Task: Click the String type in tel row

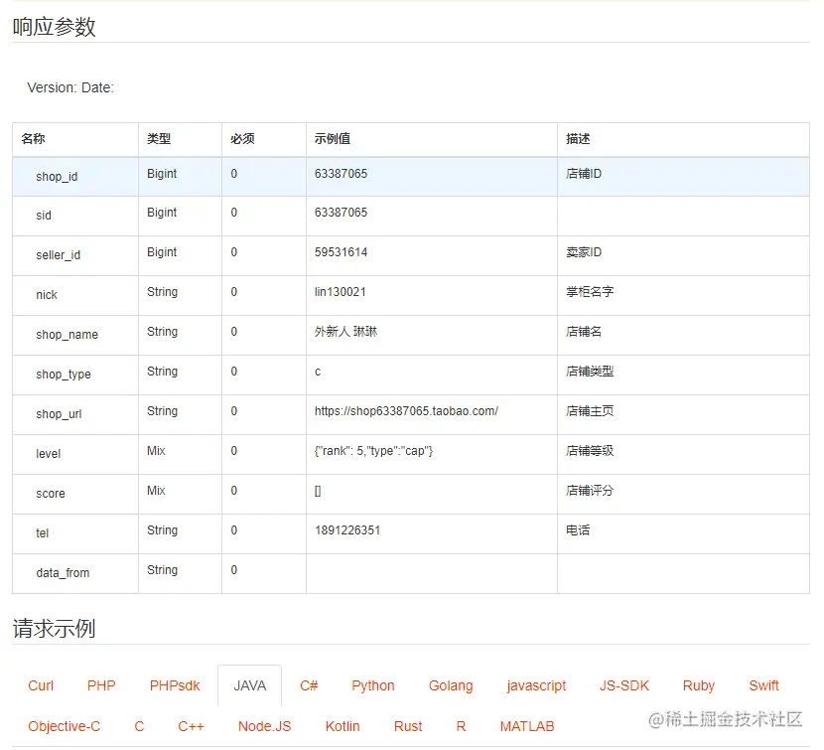Action: coord(162,530)
